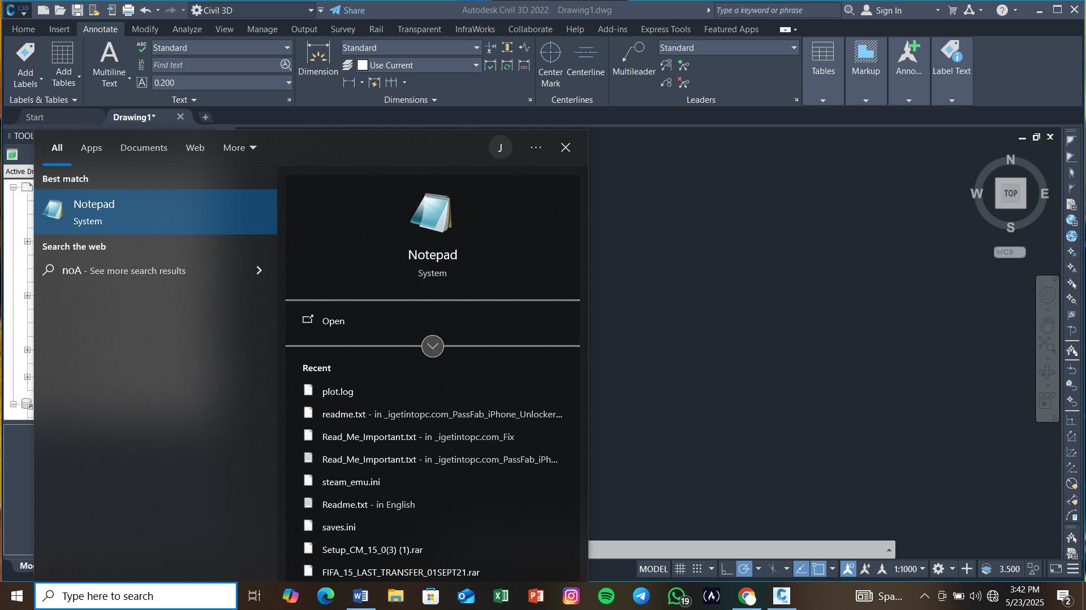
Task: Expand Notepad actions chevron
Action: click(432, 346)
